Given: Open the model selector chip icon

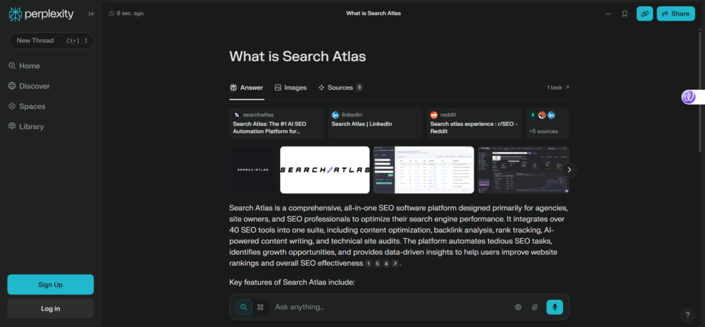Looking at the screenshot, I should tap(518, 307).
